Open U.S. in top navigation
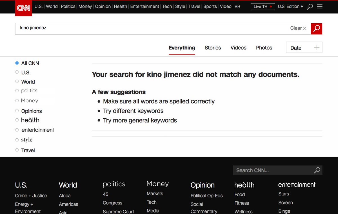Screen dimensions: 338x214 tap(39, 6)
